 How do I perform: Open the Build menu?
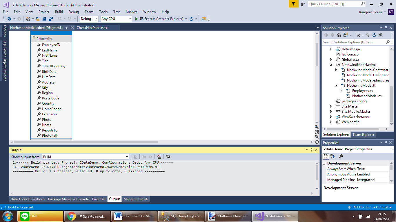59,12
